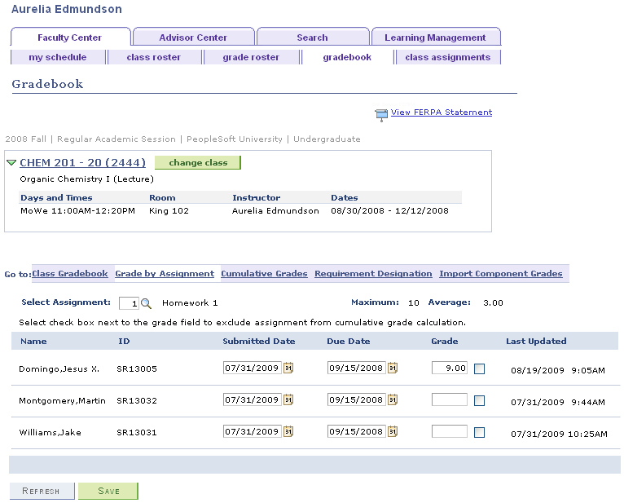
Task: Click Williams's empty grade field
Action: click(x=450, y=431)
